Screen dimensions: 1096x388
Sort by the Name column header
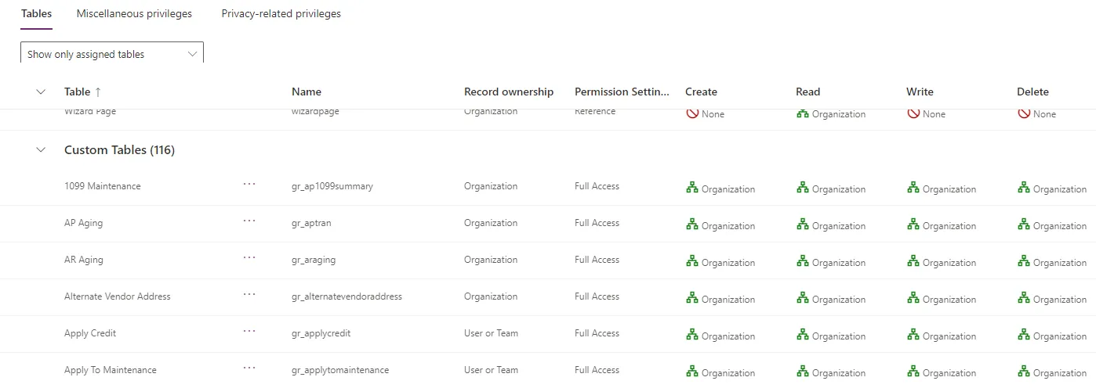[x=307, y=92]
